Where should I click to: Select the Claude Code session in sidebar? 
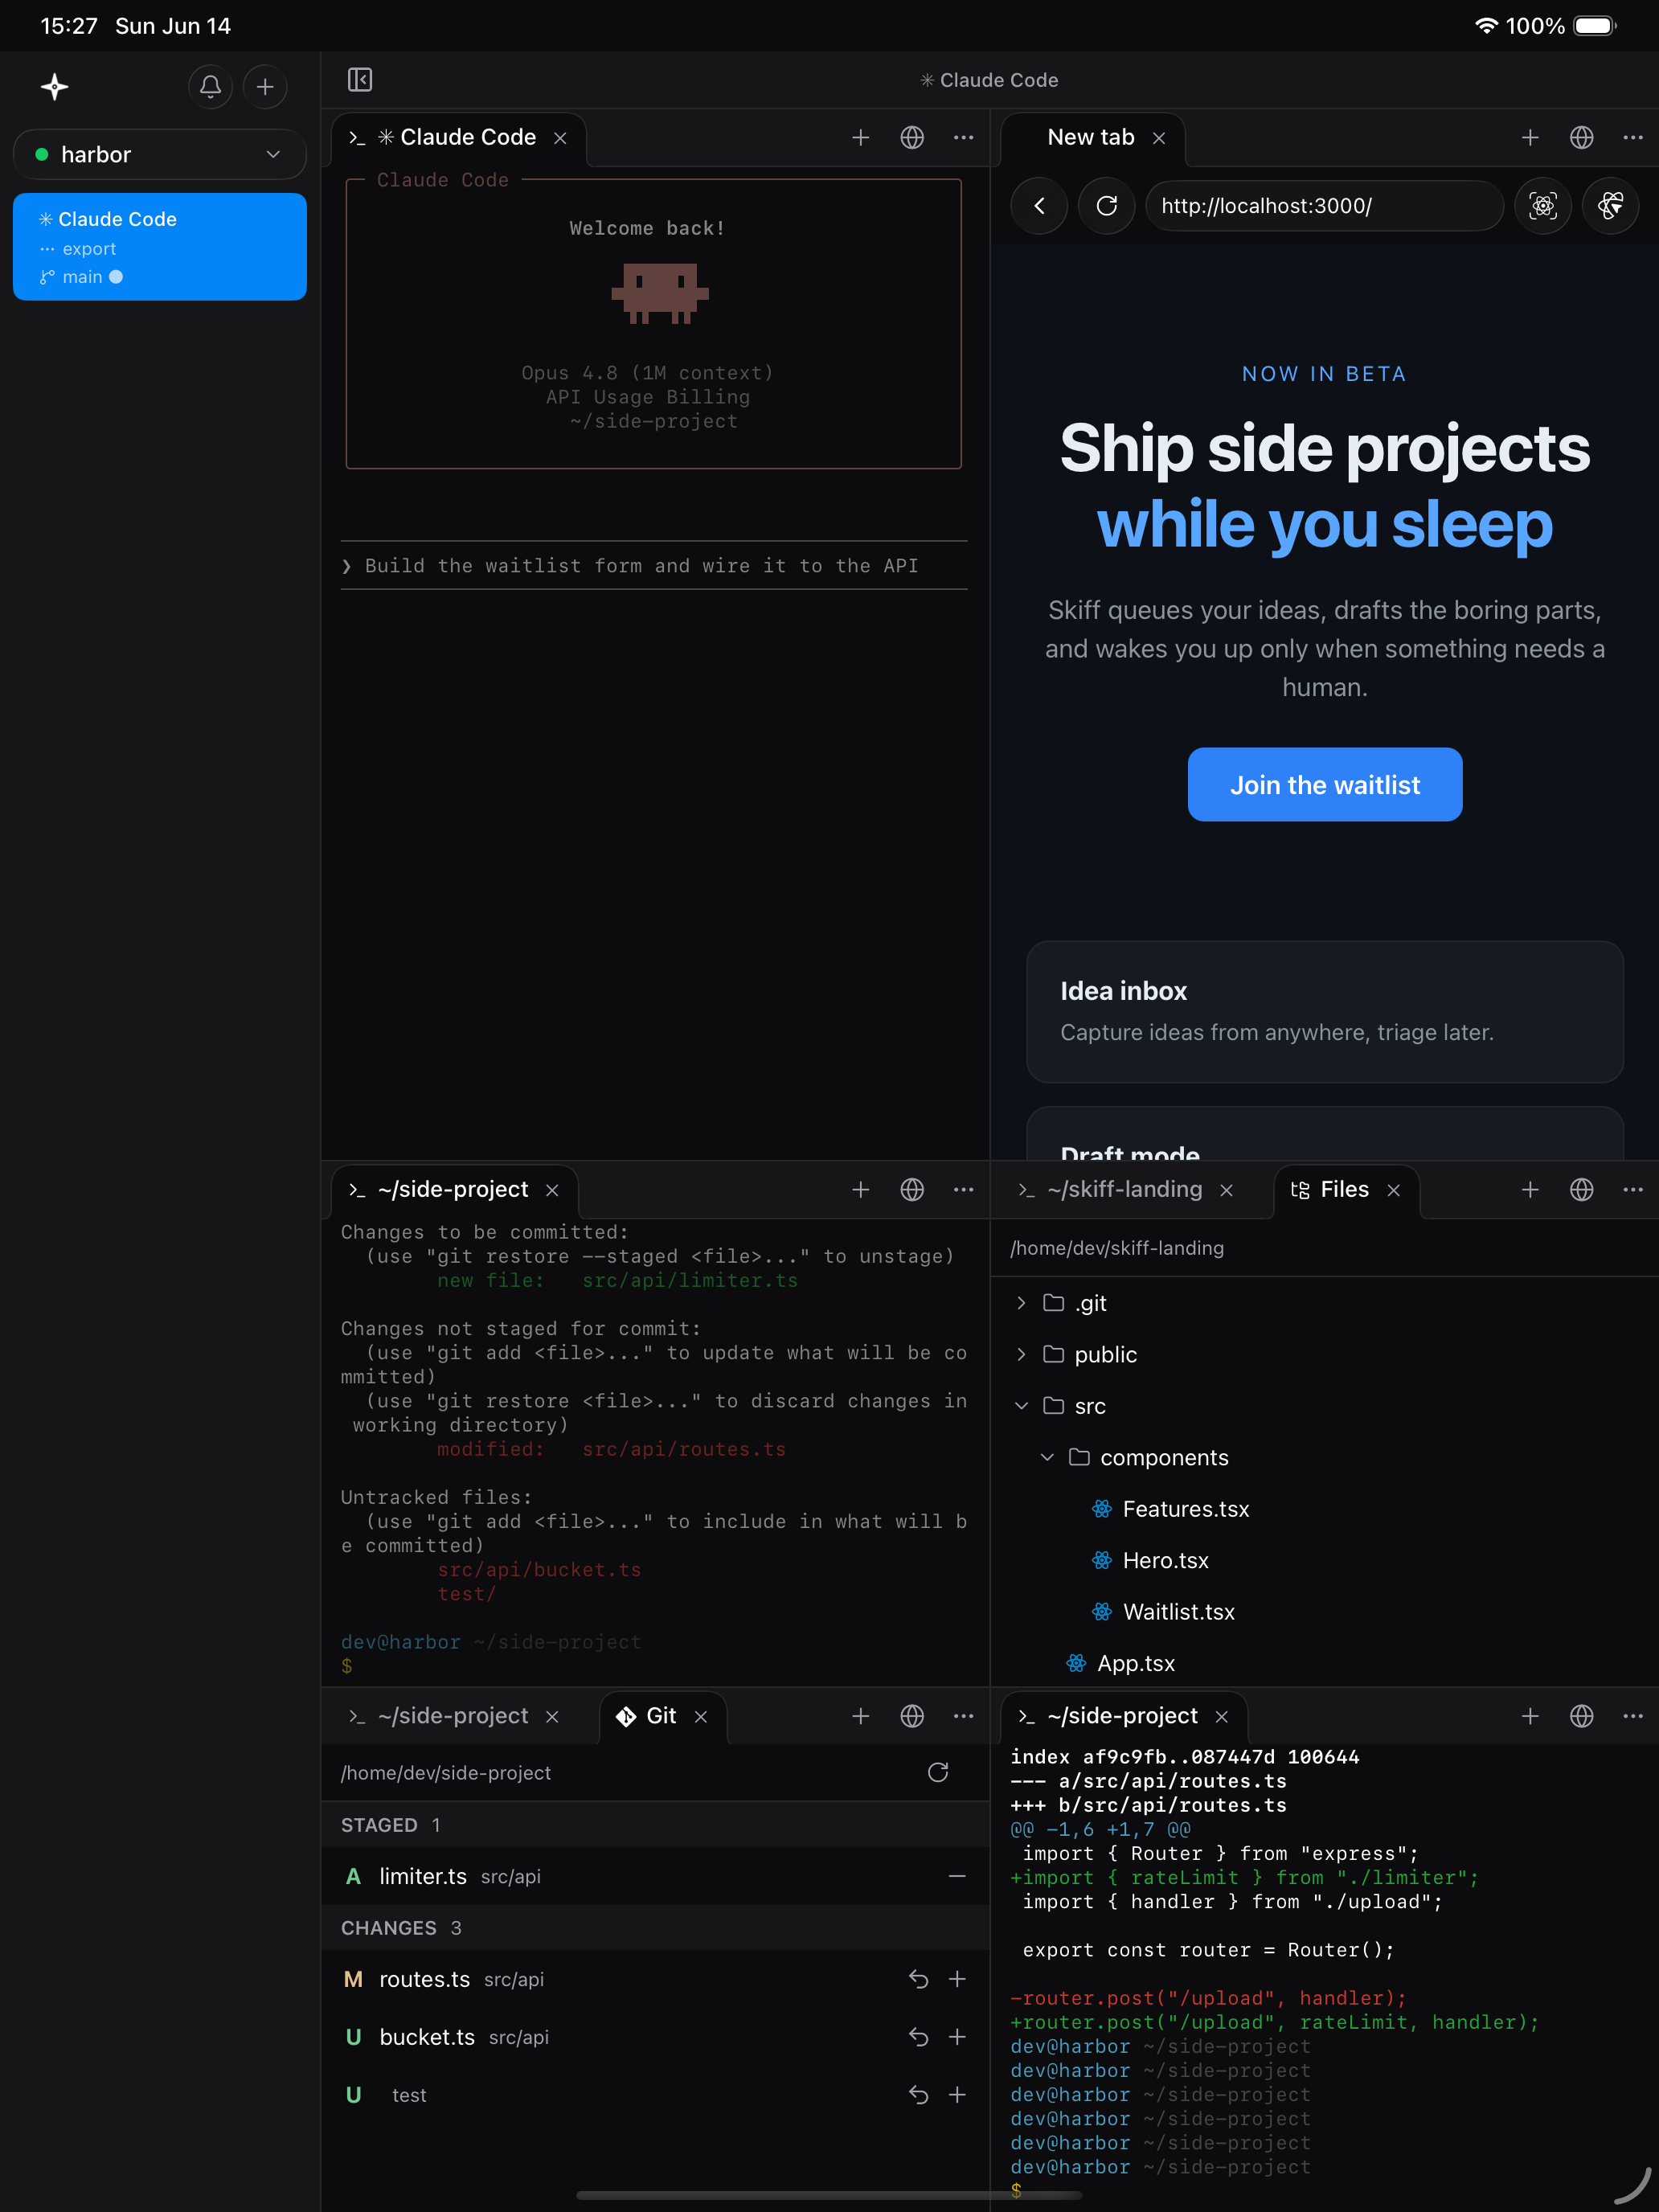160,247
